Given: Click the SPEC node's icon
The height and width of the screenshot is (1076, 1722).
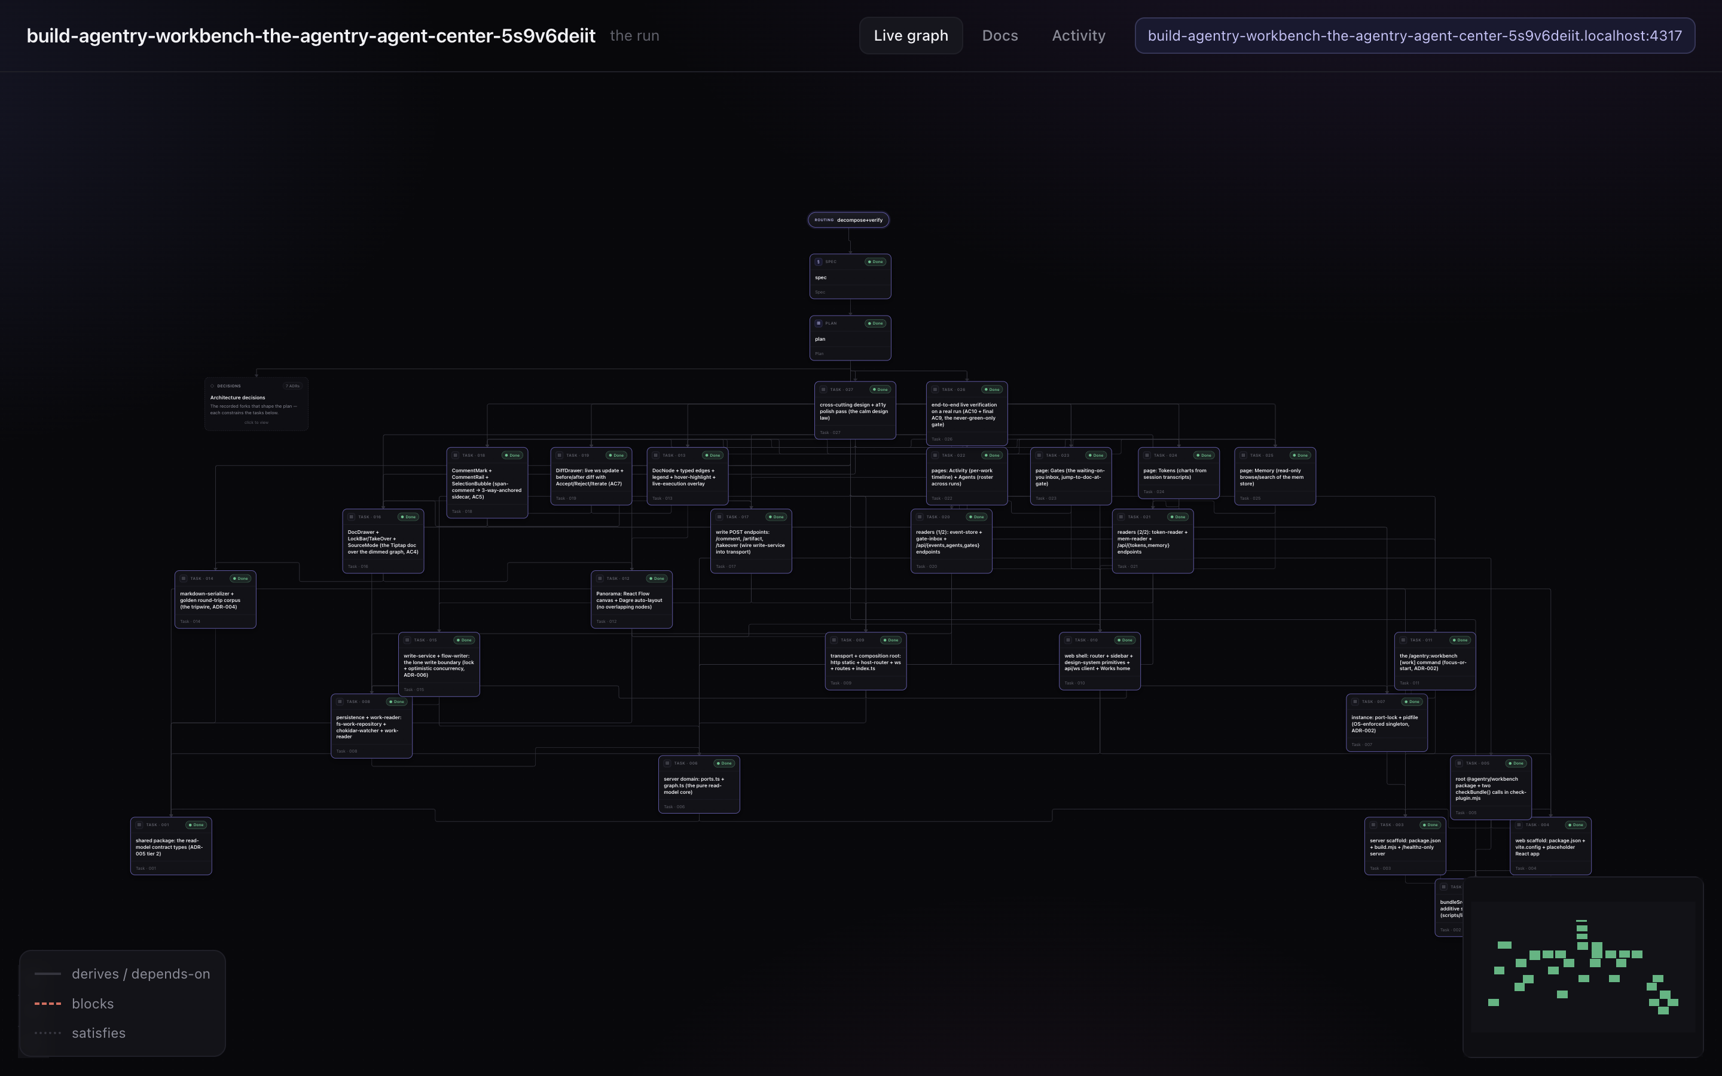Looking at the screenshot, I should point(819,261).
